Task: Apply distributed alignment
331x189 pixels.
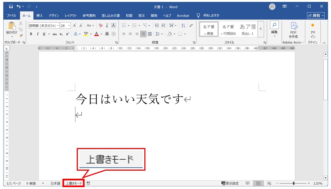Action: pyautogui.click(x=150, y=34)
